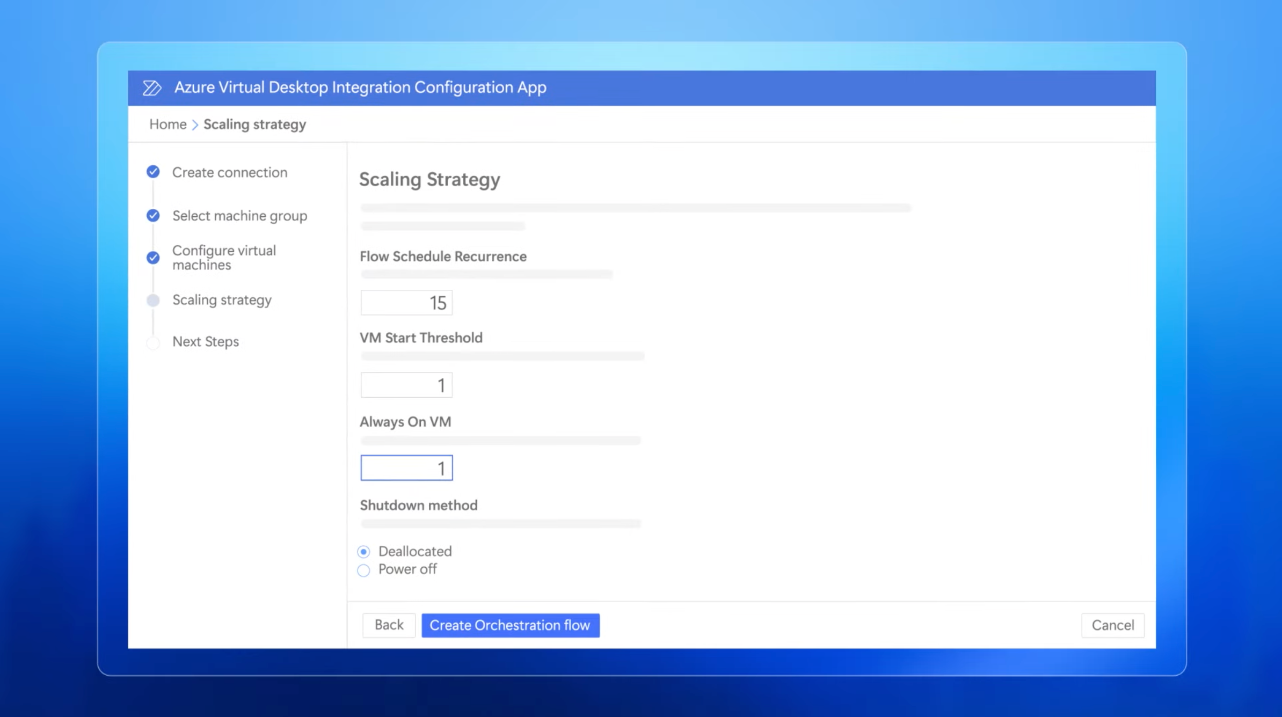Viewport: 1282px width, 717px height.
Task: Focus the Always On VM value field
Action: click(x=406, y=467)
